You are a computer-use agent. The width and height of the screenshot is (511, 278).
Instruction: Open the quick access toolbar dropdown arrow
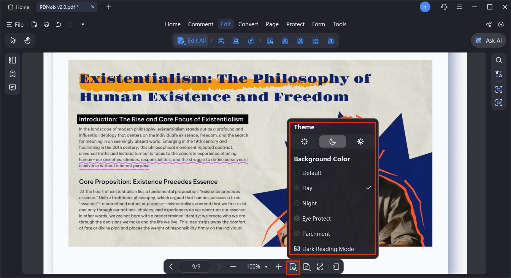[83, 24]
